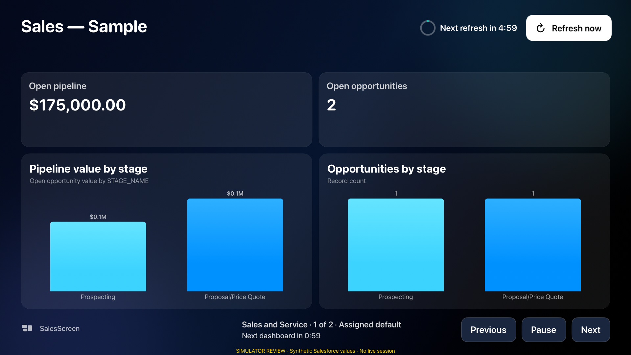The width and height of the screenshot is (631, 355).
Task: Select Proposal/Price Quote bar in Opportunities chart
Action: 533,245
